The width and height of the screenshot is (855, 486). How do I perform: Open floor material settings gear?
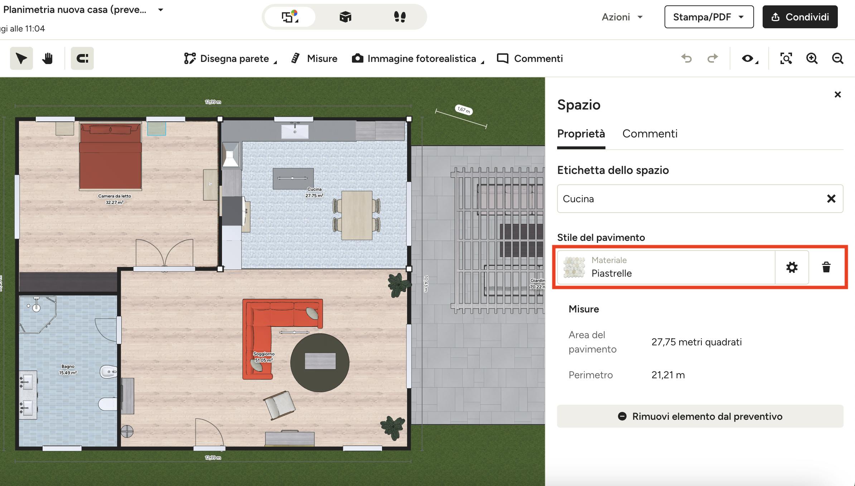[792, 267]
